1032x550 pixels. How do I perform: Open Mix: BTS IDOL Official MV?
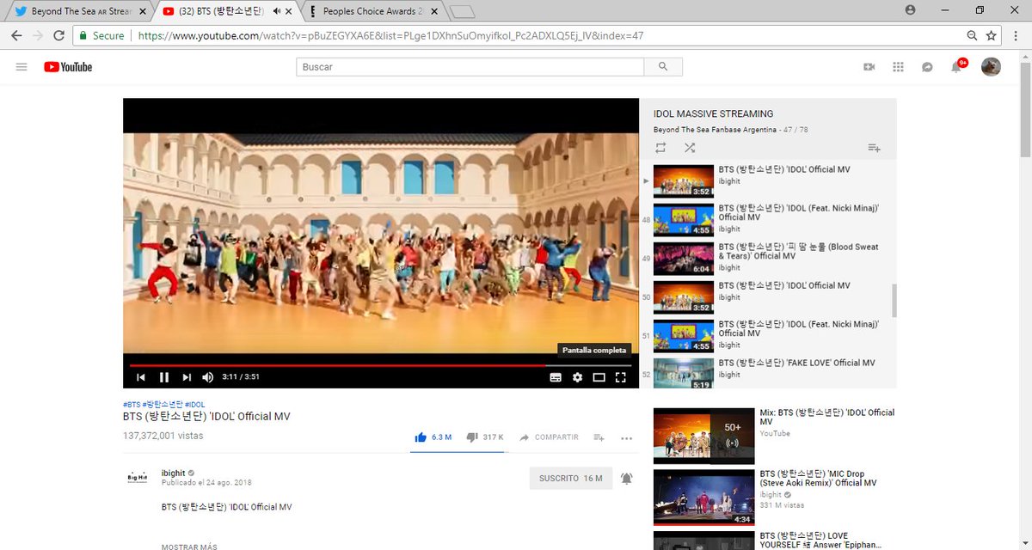[775, 436]
